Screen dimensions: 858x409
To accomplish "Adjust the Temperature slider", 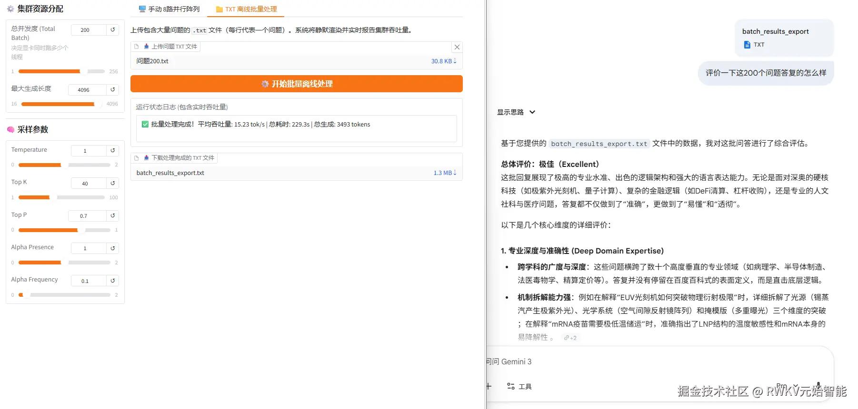I will point(64,165).
